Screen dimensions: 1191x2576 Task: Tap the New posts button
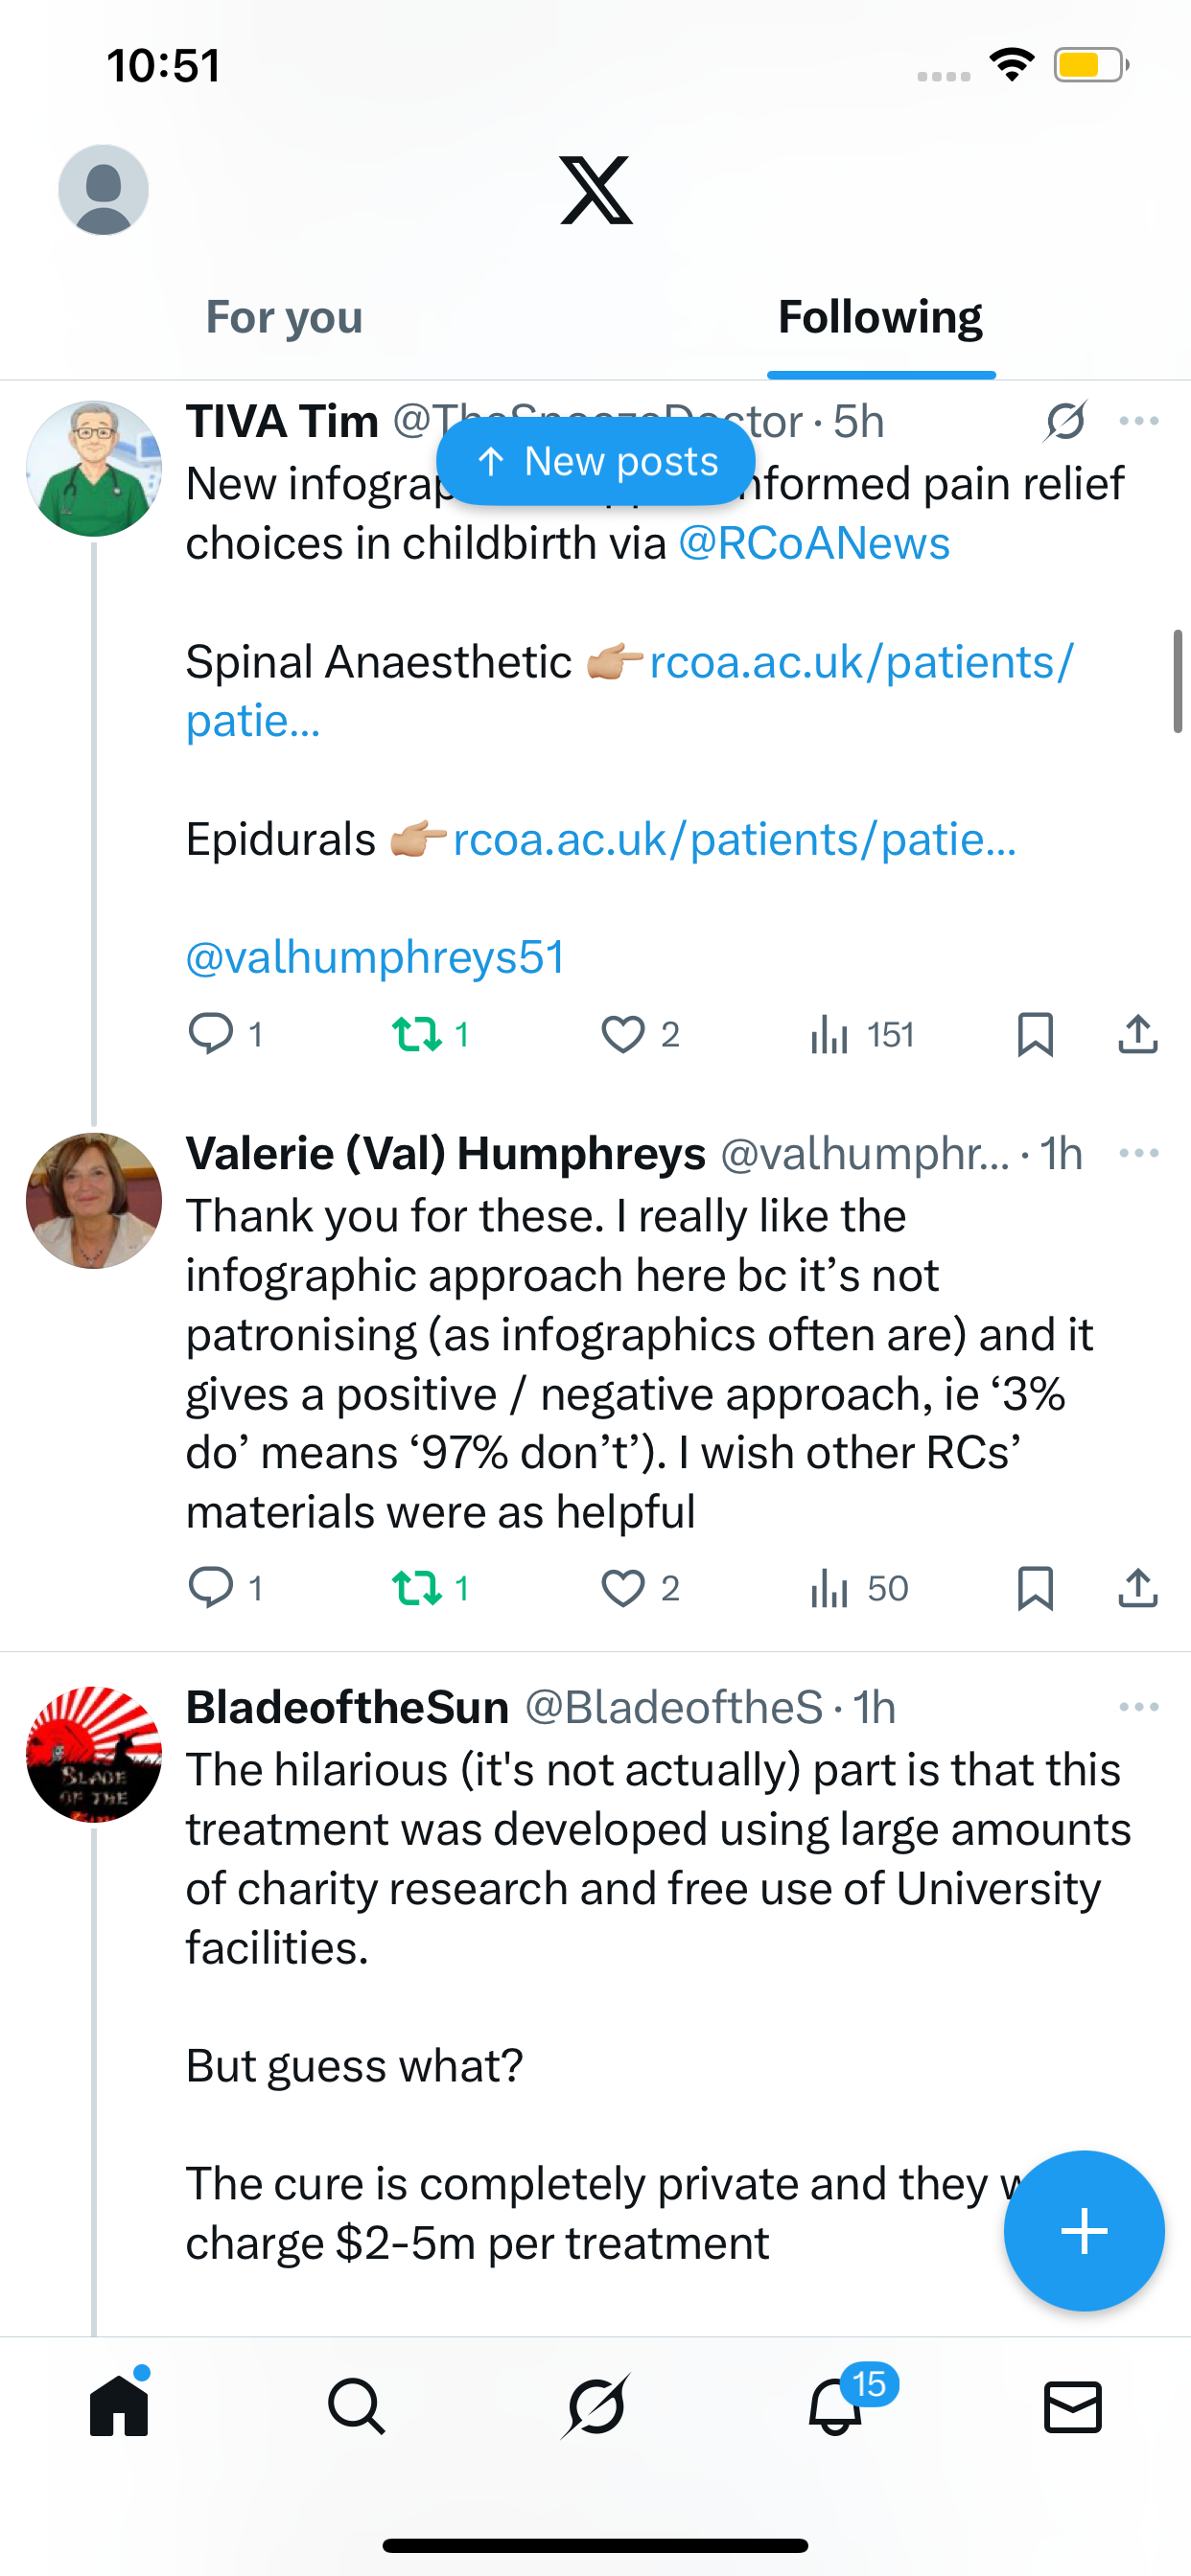point(595,461)
